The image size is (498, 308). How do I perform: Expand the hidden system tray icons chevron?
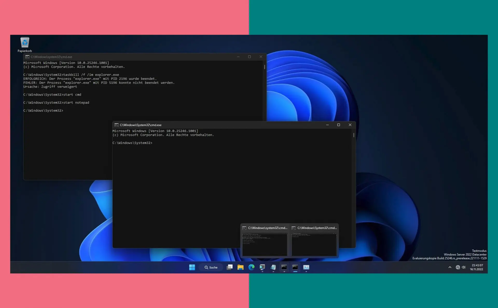pos(450,267)
